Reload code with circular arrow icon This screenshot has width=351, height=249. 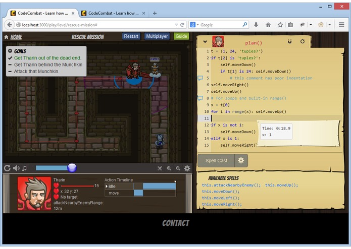click(x=303, y=41)
